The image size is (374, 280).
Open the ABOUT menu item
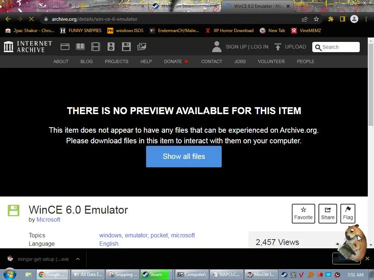click(61, 61)
